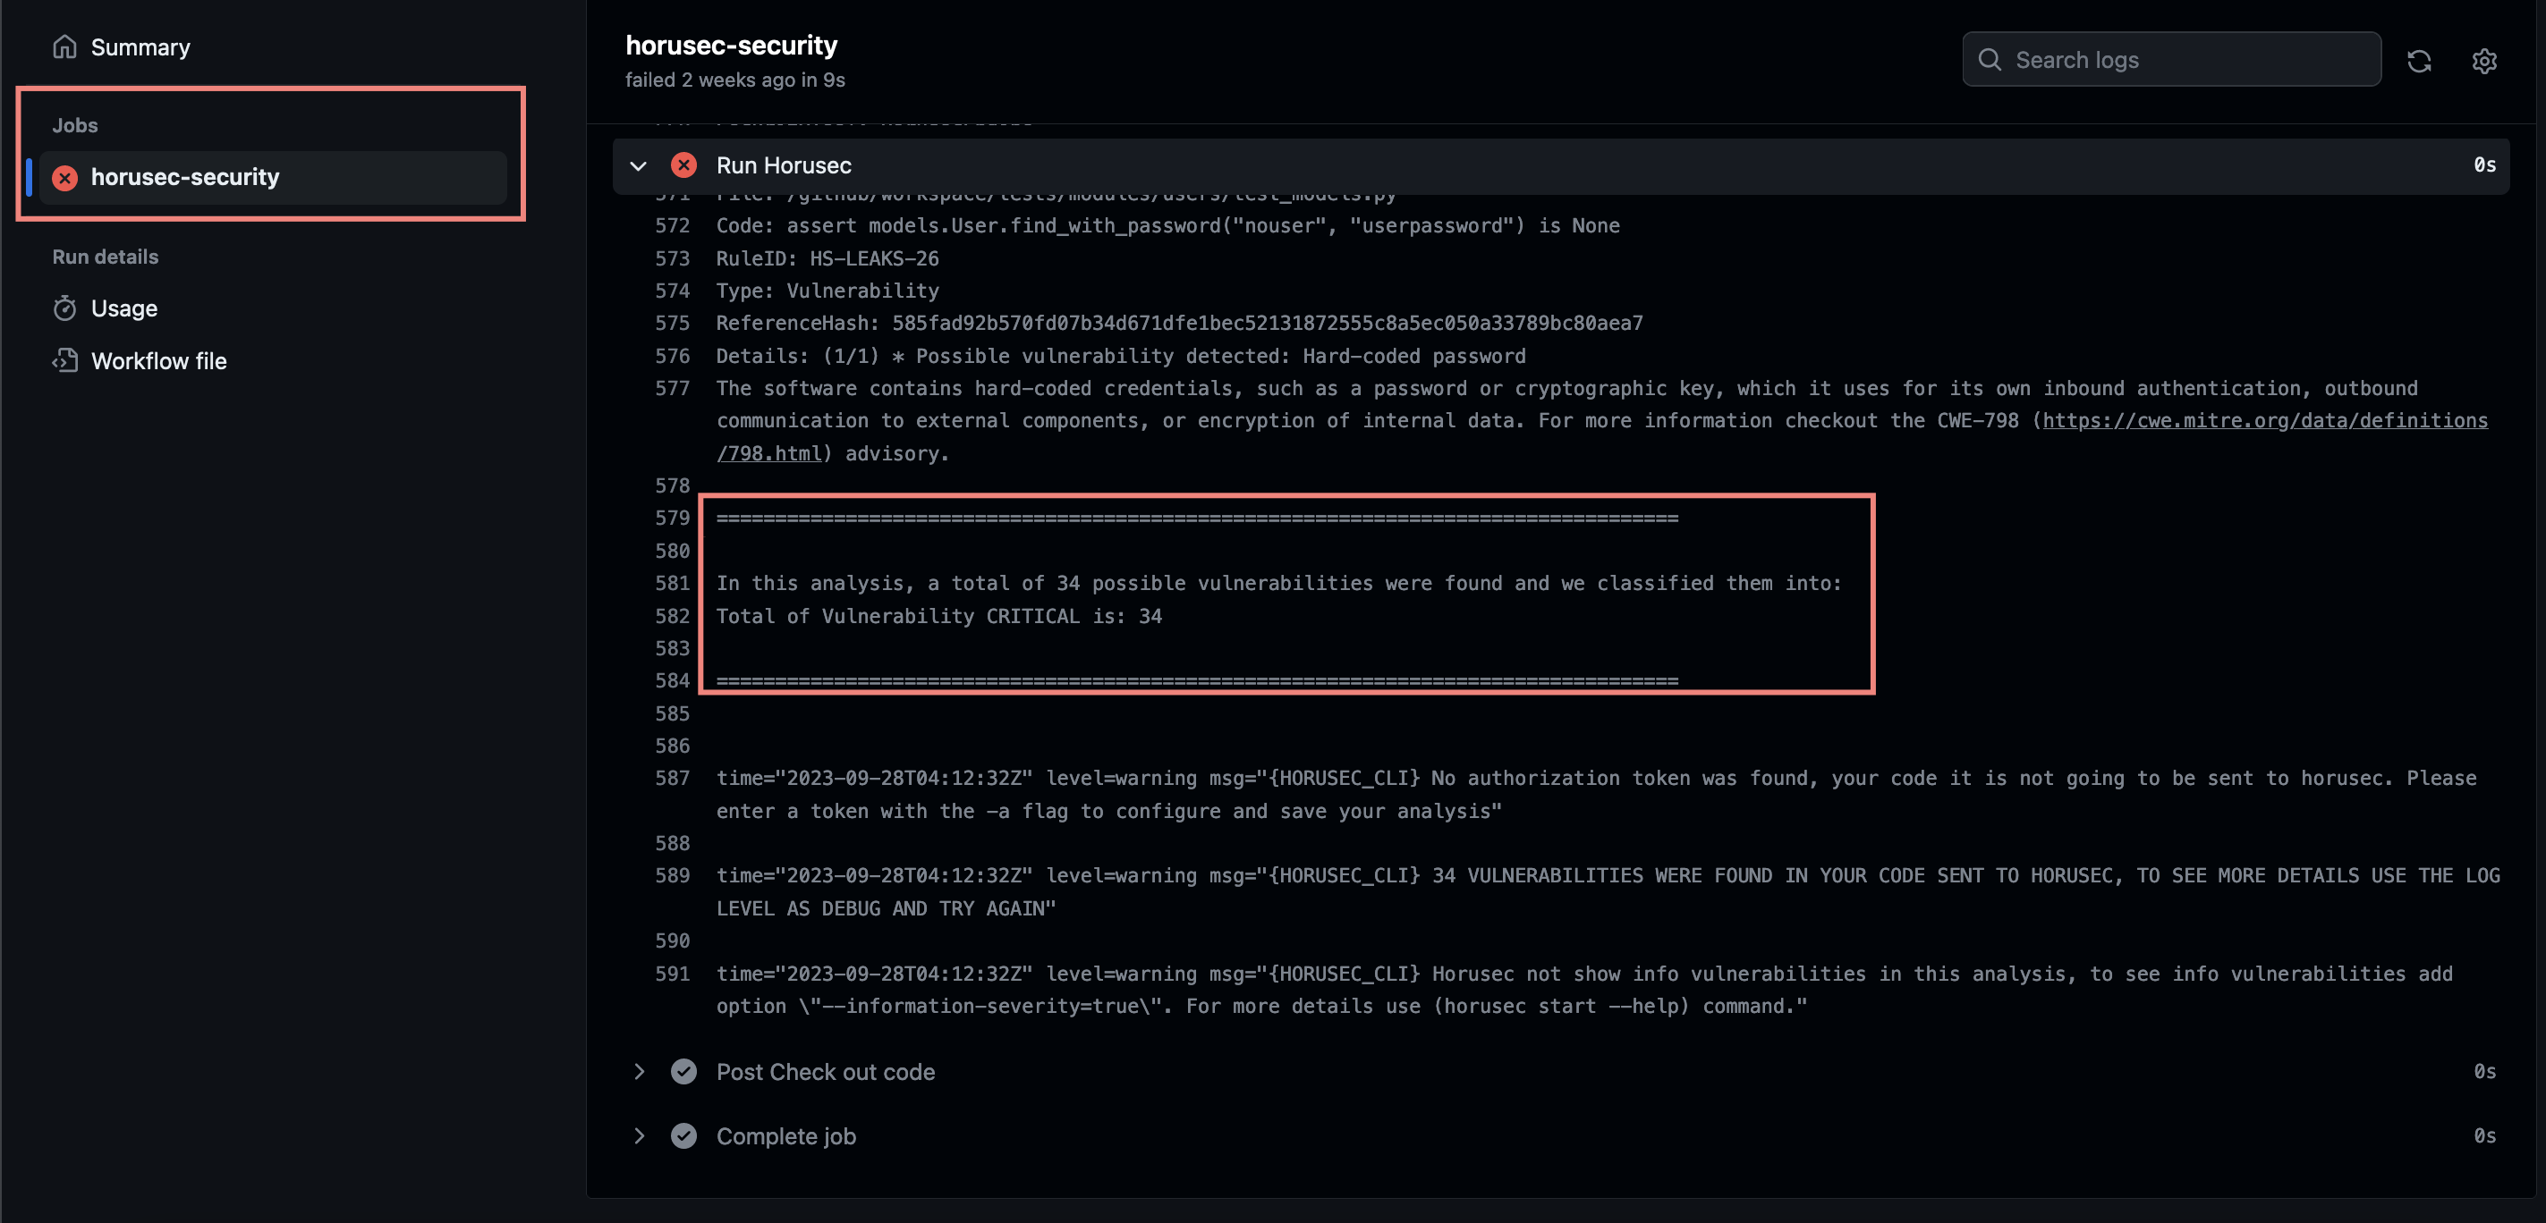Click the 'failed 2 weeks ago in 9s' status text

coord(734,80)
